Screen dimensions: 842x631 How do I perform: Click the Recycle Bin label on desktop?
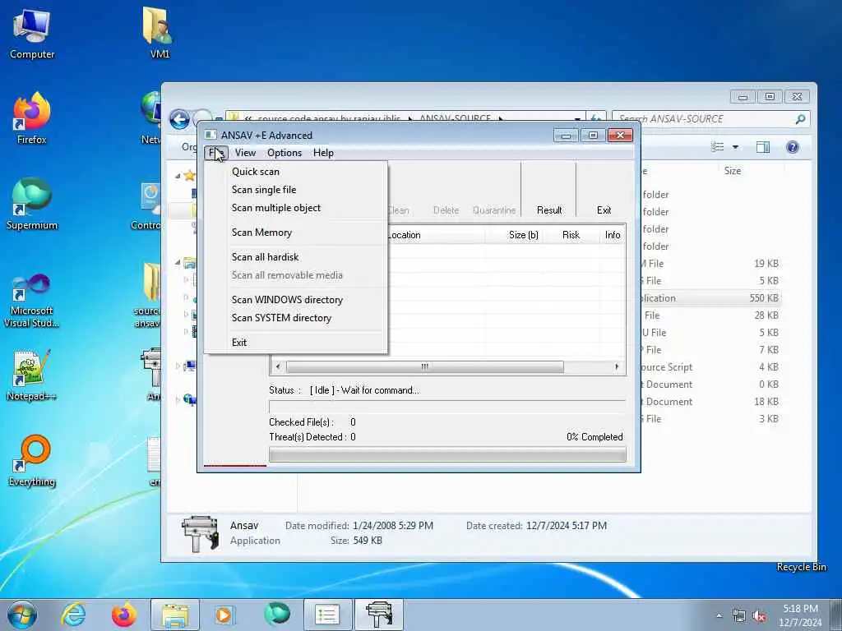coord(801,567)
